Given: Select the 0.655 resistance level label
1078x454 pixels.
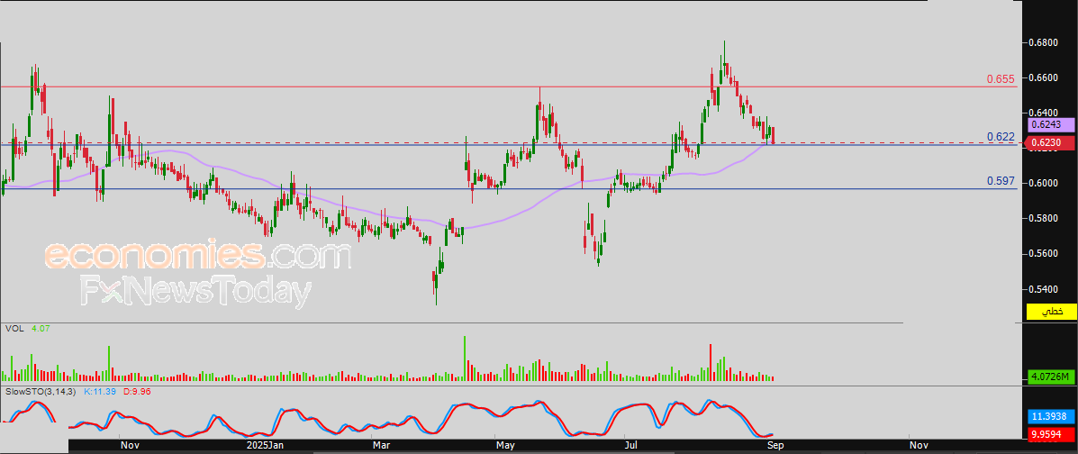Looking at the screenshot, I should [x=1001, y=79].
